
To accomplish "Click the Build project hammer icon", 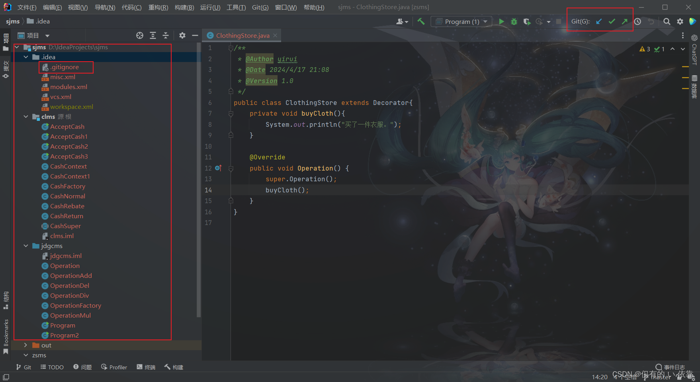I will coord(421,21).
